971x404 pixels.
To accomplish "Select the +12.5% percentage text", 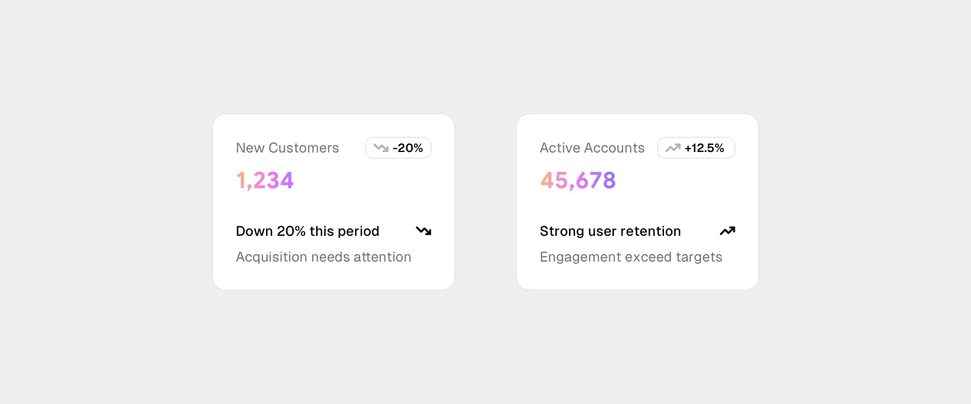I will point(704,148).
